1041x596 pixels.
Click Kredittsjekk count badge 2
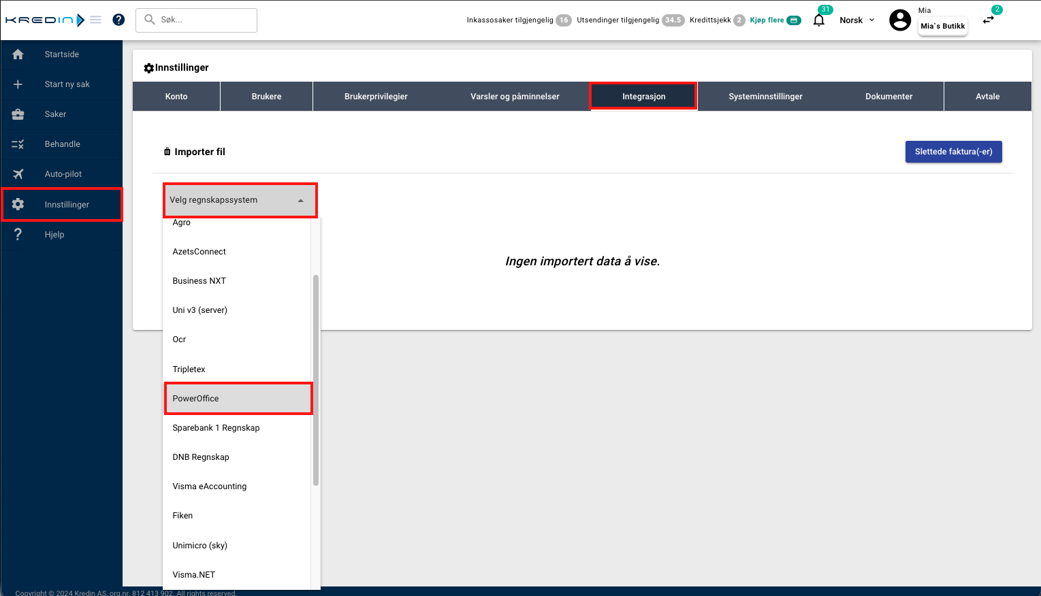coord(739,20)
